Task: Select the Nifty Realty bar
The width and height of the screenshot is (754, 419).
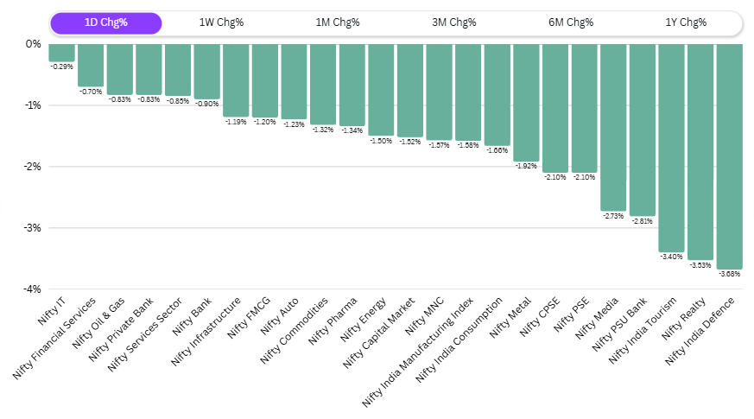Action: click(x=700, y=151)
